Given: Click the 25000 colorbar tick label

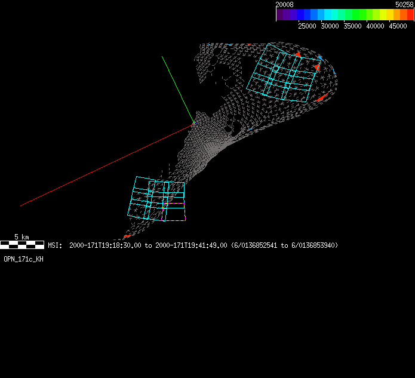Looking at the screenshot, I should 307,26.
